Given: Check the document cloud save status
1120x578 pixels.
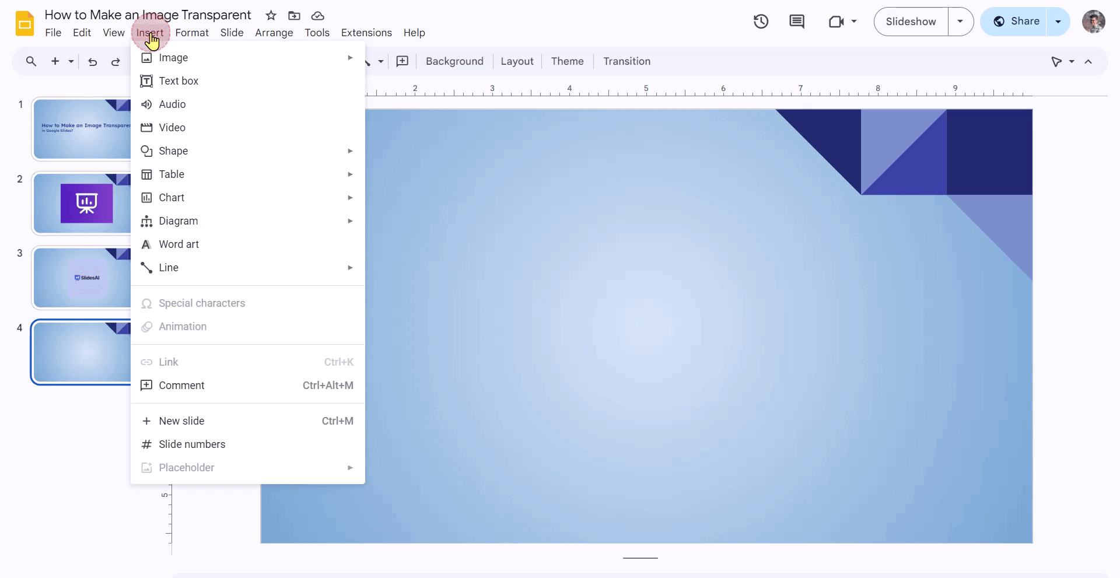Looking at the screenshot, I should pyautogui.click(x=318, y=16).
